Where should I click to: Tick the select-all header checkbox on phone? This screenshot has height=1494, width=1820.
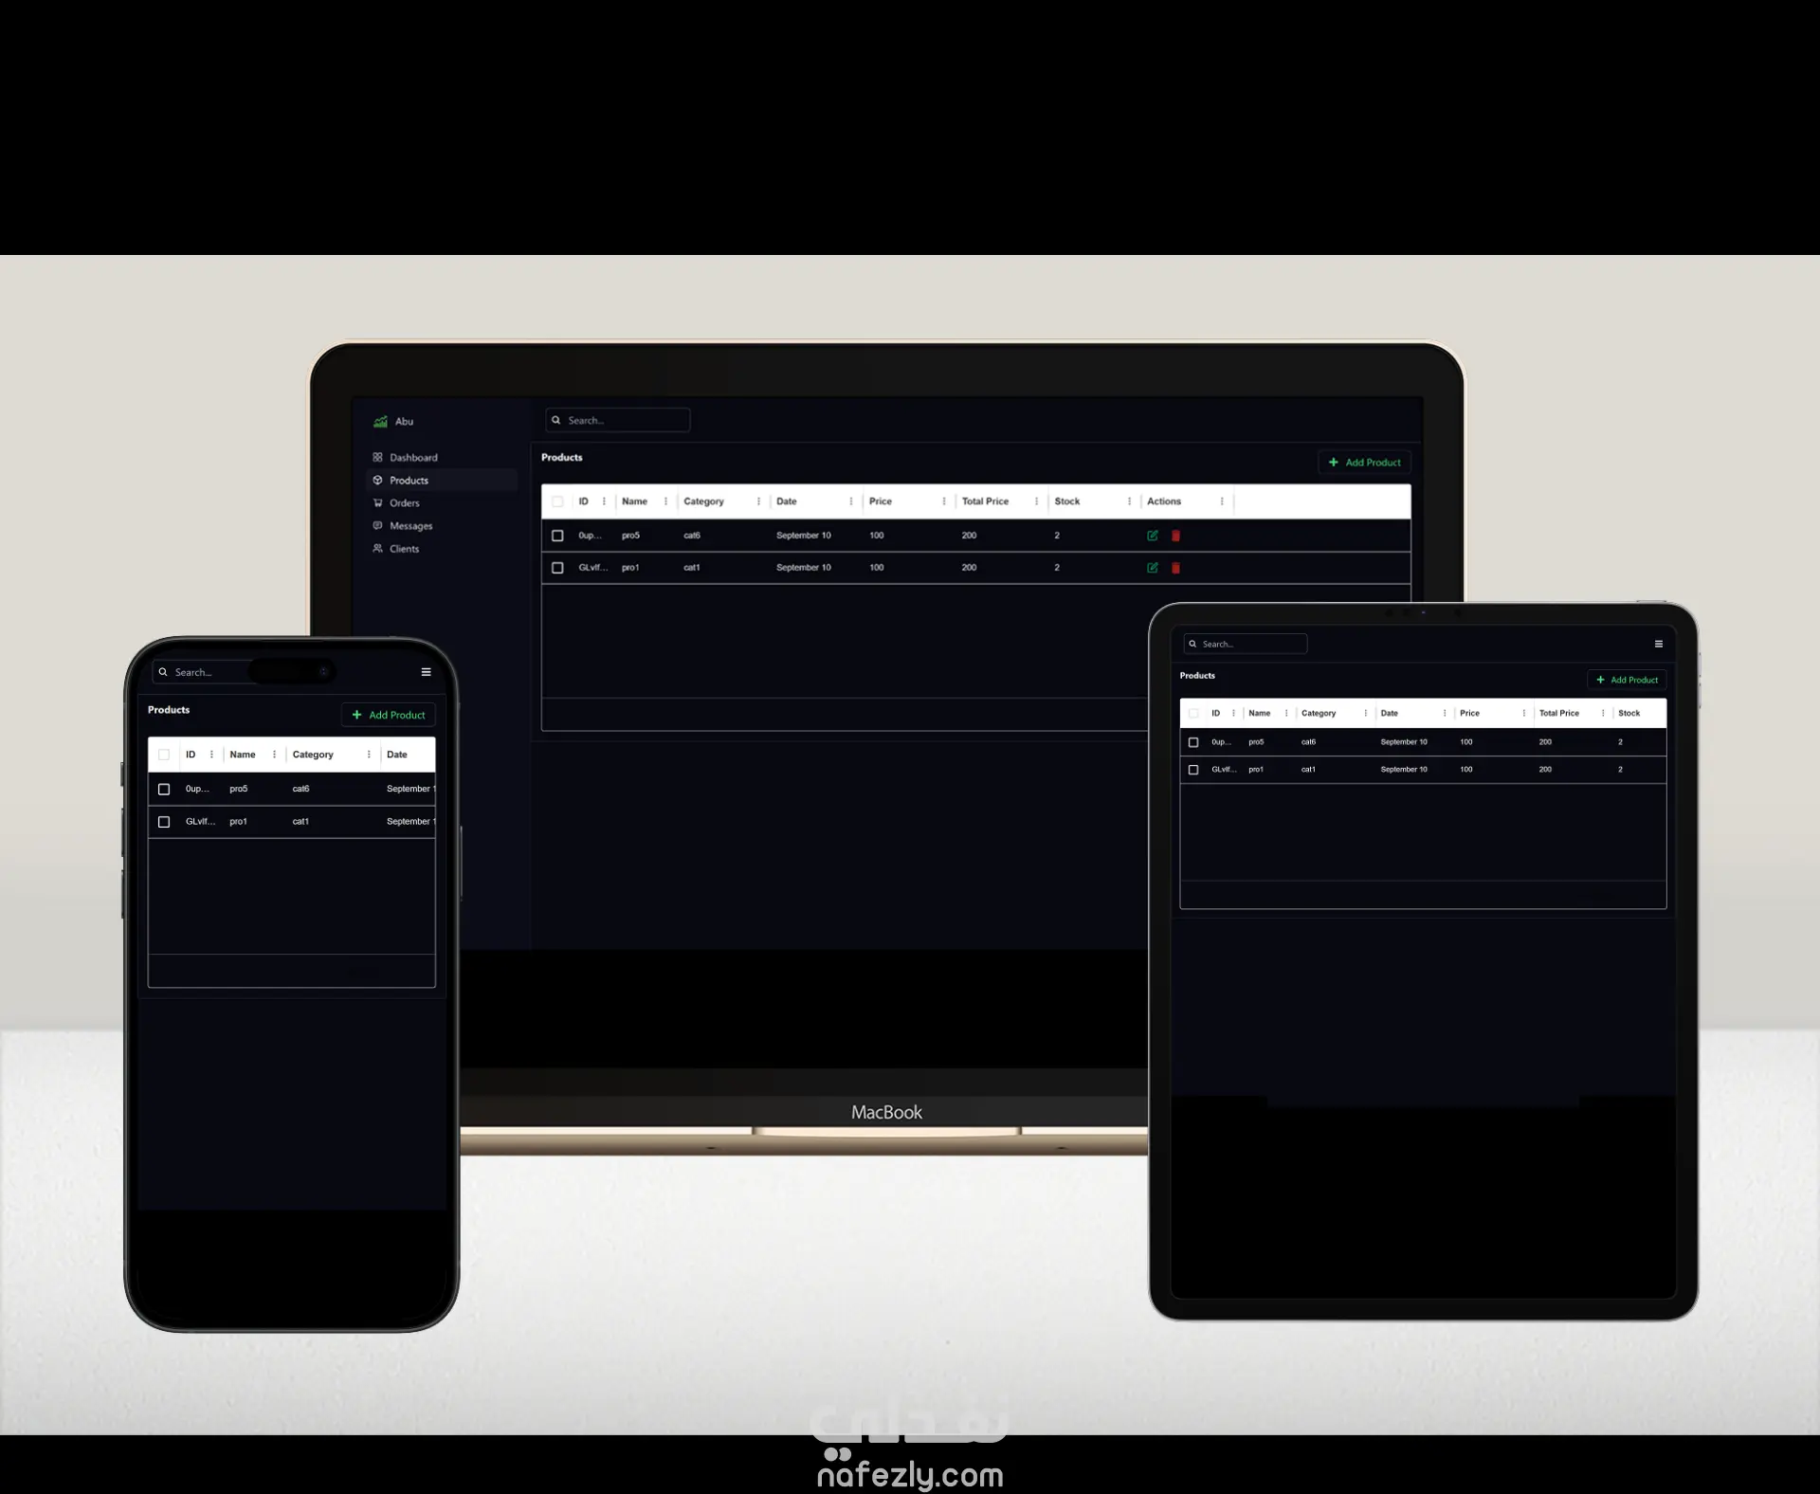coord(164,755)
